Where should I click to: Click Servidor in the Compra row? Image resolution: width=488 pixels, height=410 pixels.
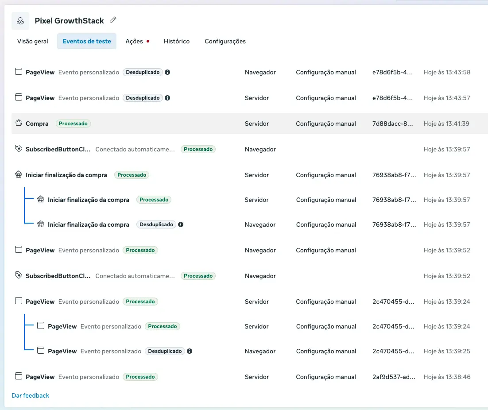click(x=257, y=124)
